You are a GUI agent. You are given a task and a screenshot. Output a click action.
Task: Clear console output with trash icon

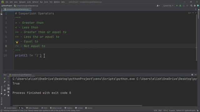8,95
